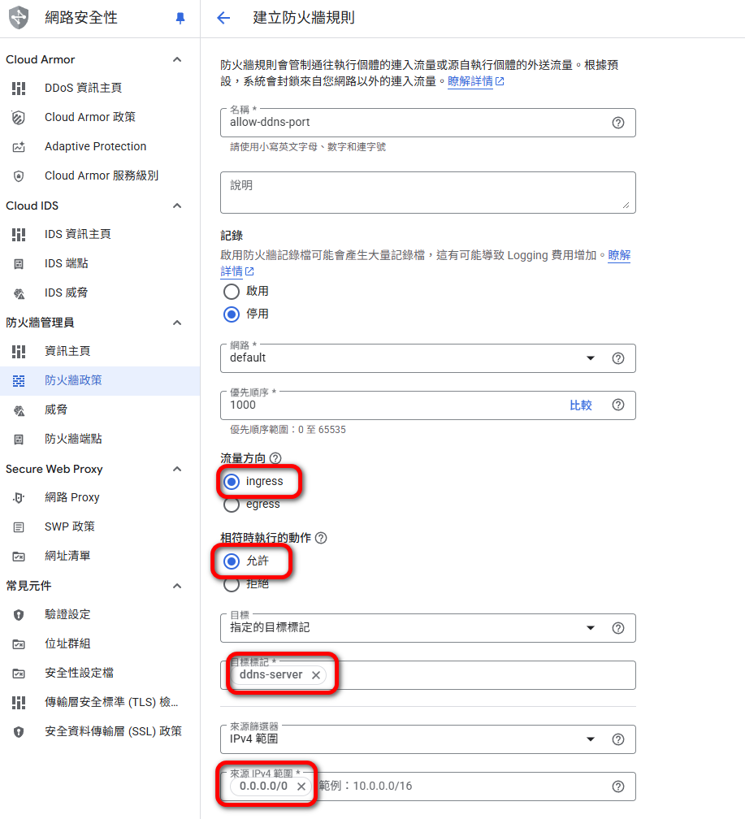The height and width of the screenshot is (819, 745).
Task: Click the 說明 description text area
Action: pyautogui.click(x=427, y=193)
